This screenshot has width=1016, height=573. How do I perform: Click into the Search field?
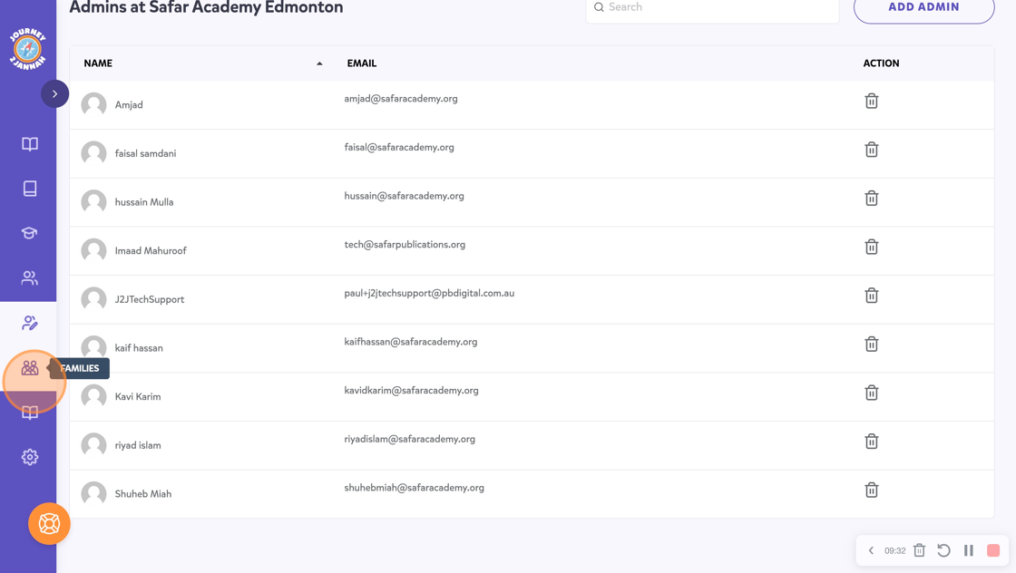tap(713, 8)
